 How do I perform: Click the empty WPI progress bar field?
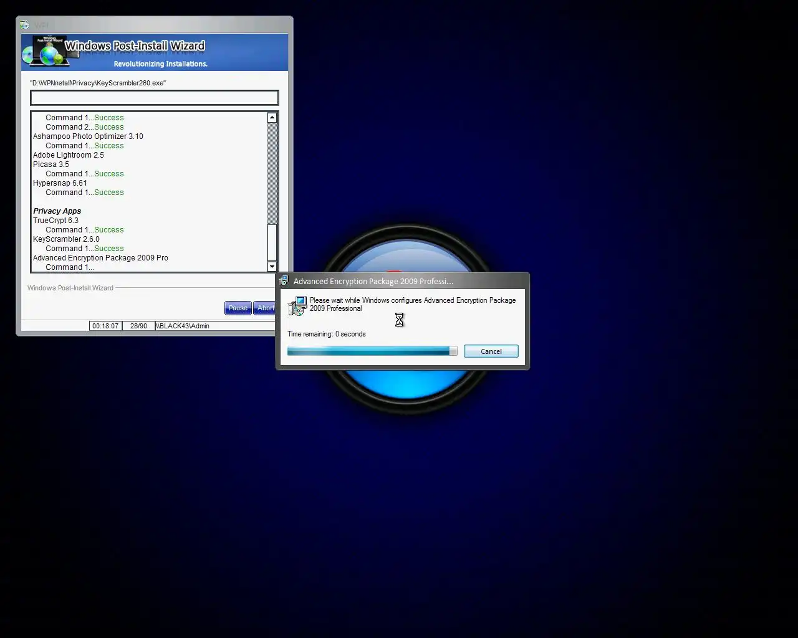pos(155,98)
